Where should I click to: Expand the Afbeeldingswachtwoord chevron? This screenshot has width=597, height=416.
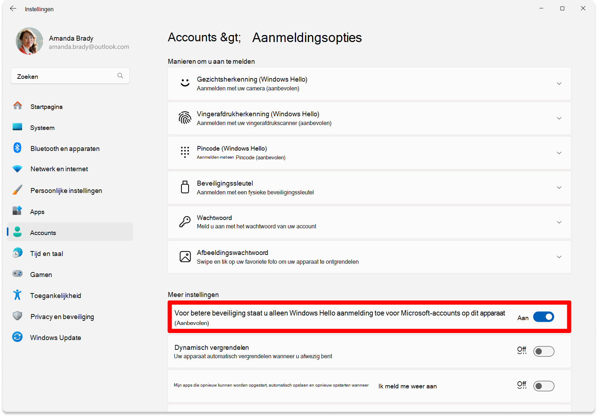(559, 257)
